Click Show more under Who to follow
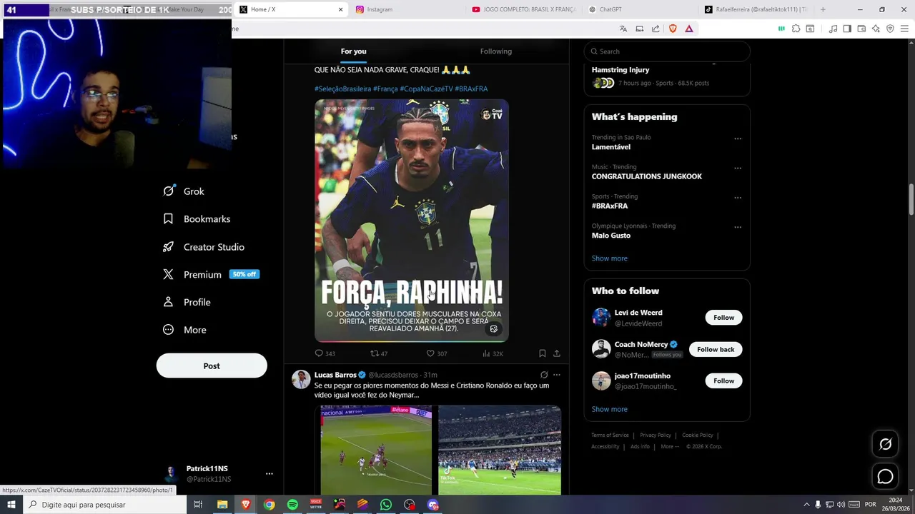The height and width of the screenshot is (514, 915). pos(609,409)
